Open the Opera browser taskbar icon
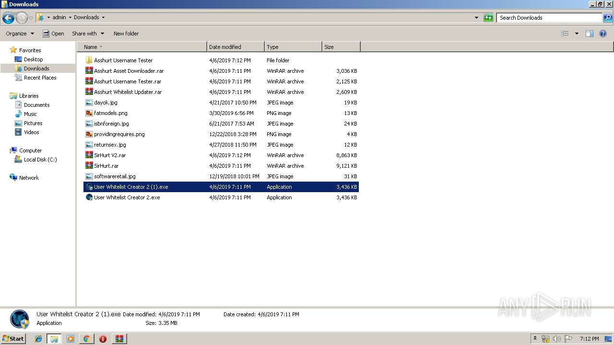The image size is (614, 345). (103, 339)
